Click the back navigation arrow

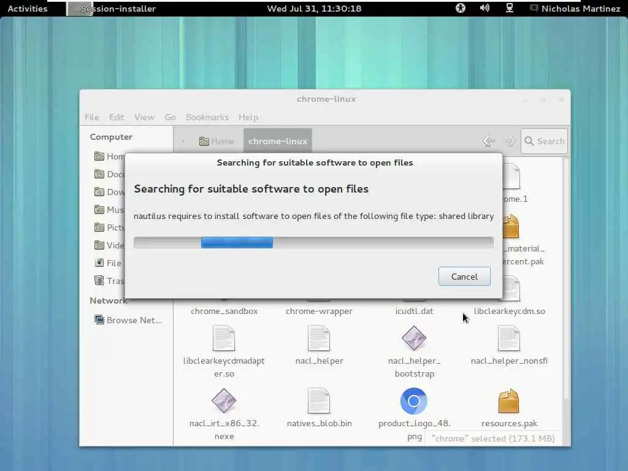(489, 141)
